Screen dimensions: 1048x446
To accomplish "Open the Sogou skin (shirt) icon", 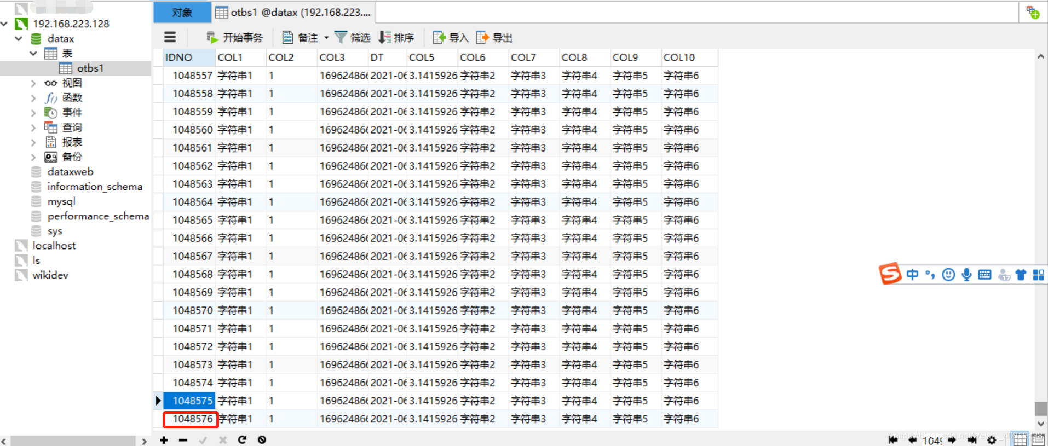I will click(1021, 275).
